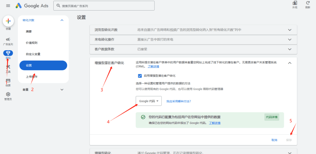Click 直接从广告中拨打的来电 description
Screen dimensions: 316x154
(x=156, y=40)
